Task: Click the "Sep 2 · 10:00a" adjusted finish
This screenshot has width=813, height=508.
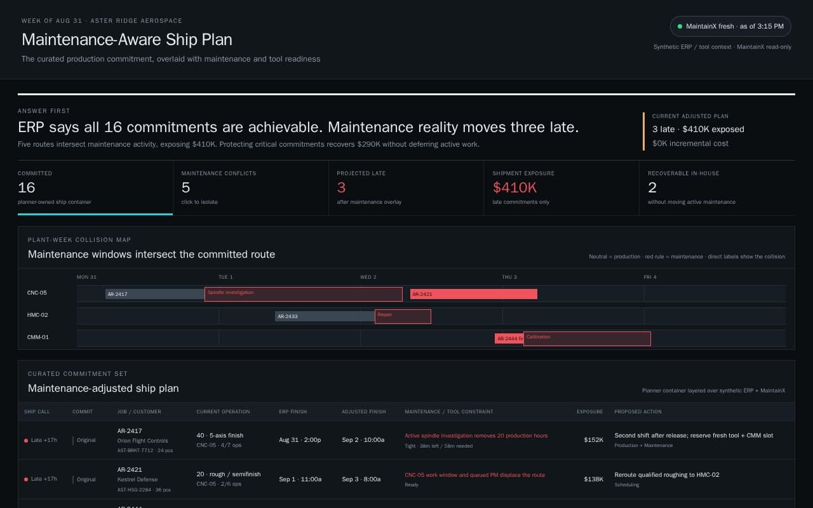Action: [x=363, y=439]
